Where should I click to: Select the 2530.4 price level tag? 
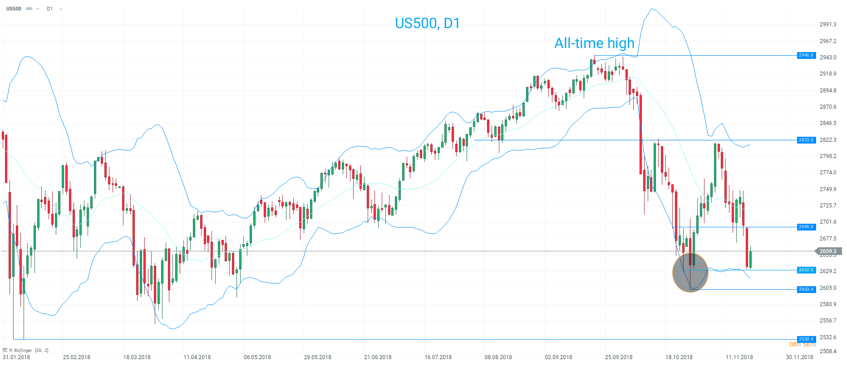[x=806, y=339]
